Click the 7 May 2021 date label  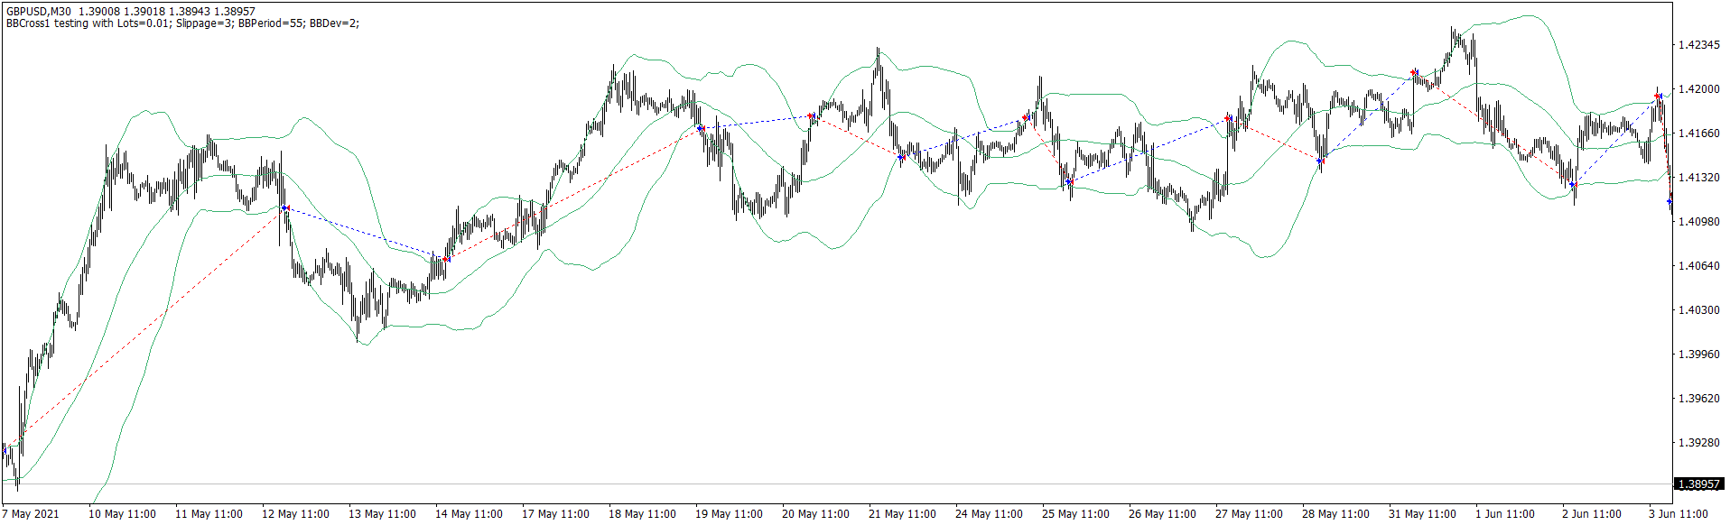[31, 514]
